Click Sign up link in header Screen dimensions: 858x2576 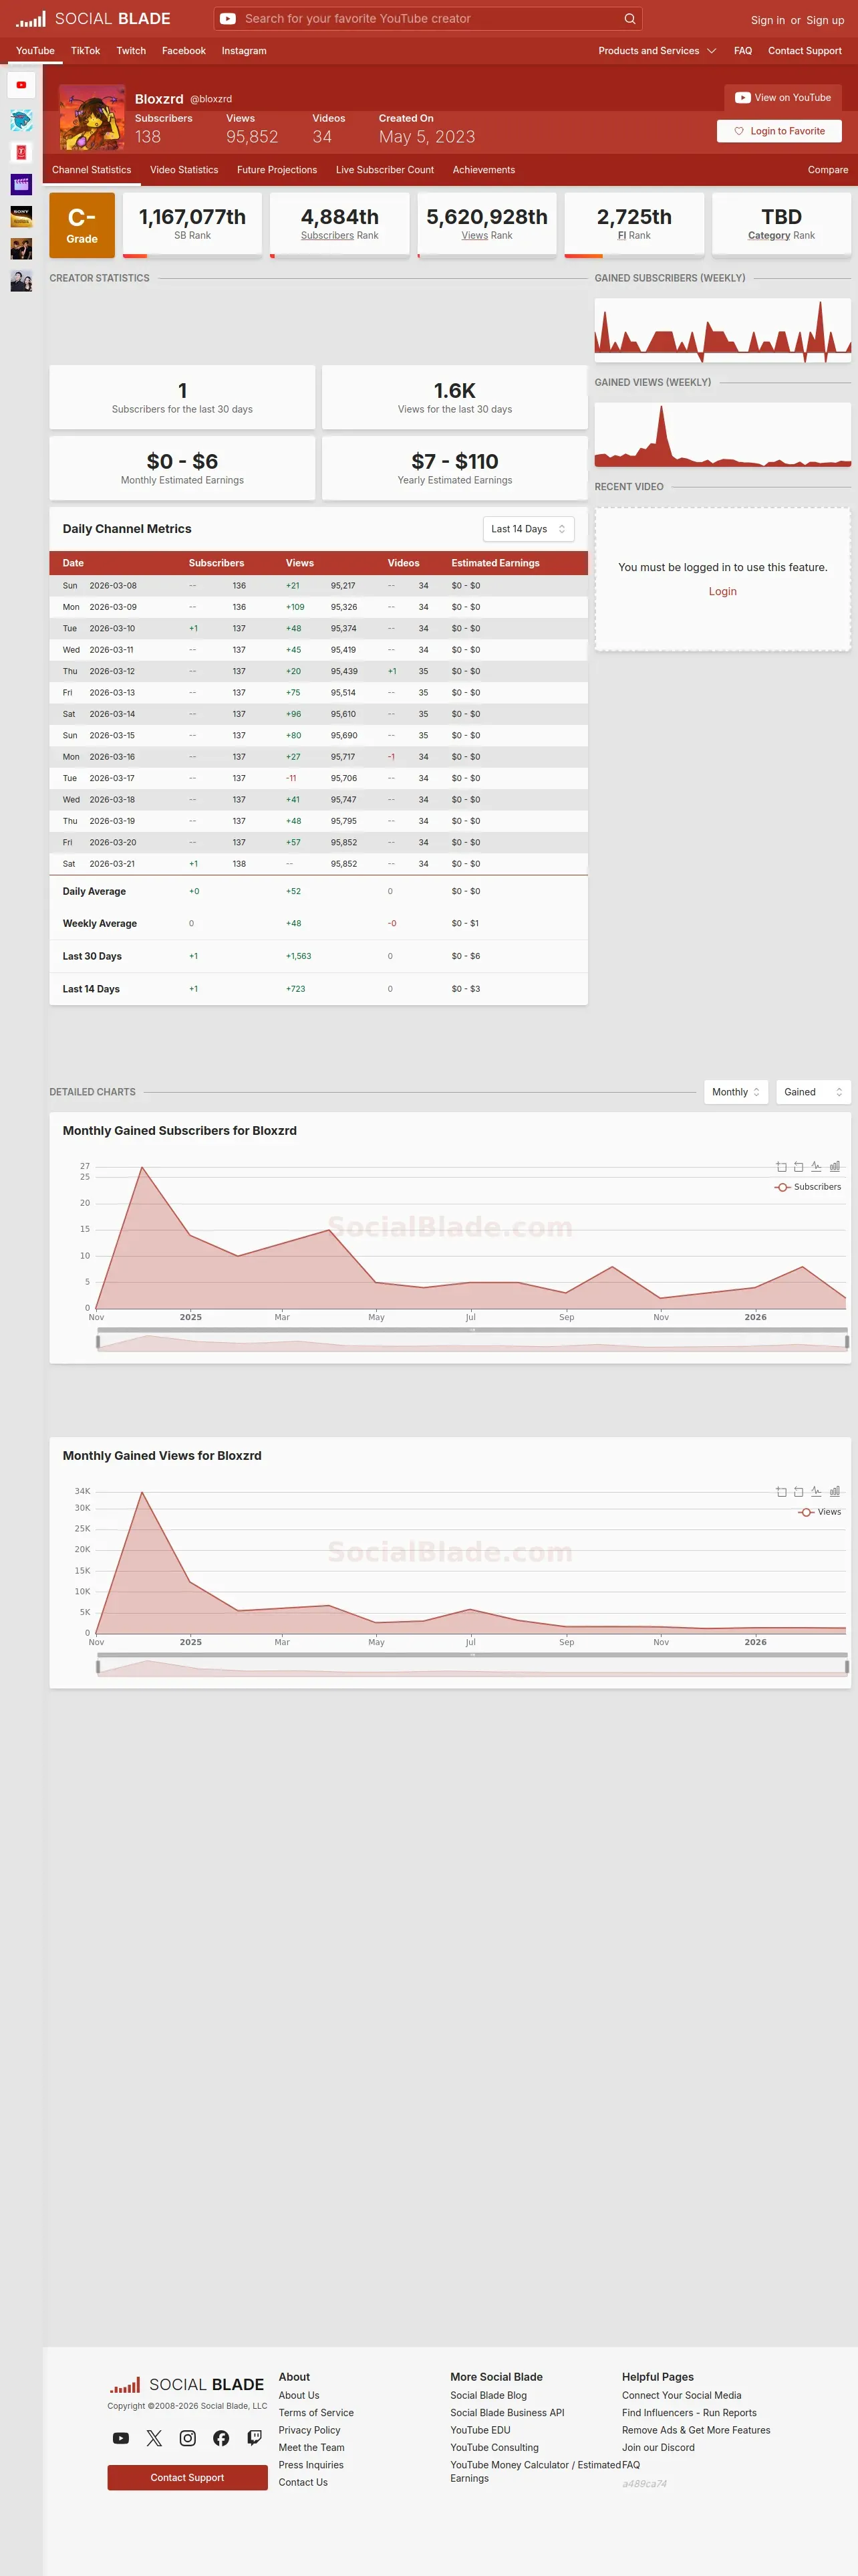pyautogui.click(x=825, y=20)
